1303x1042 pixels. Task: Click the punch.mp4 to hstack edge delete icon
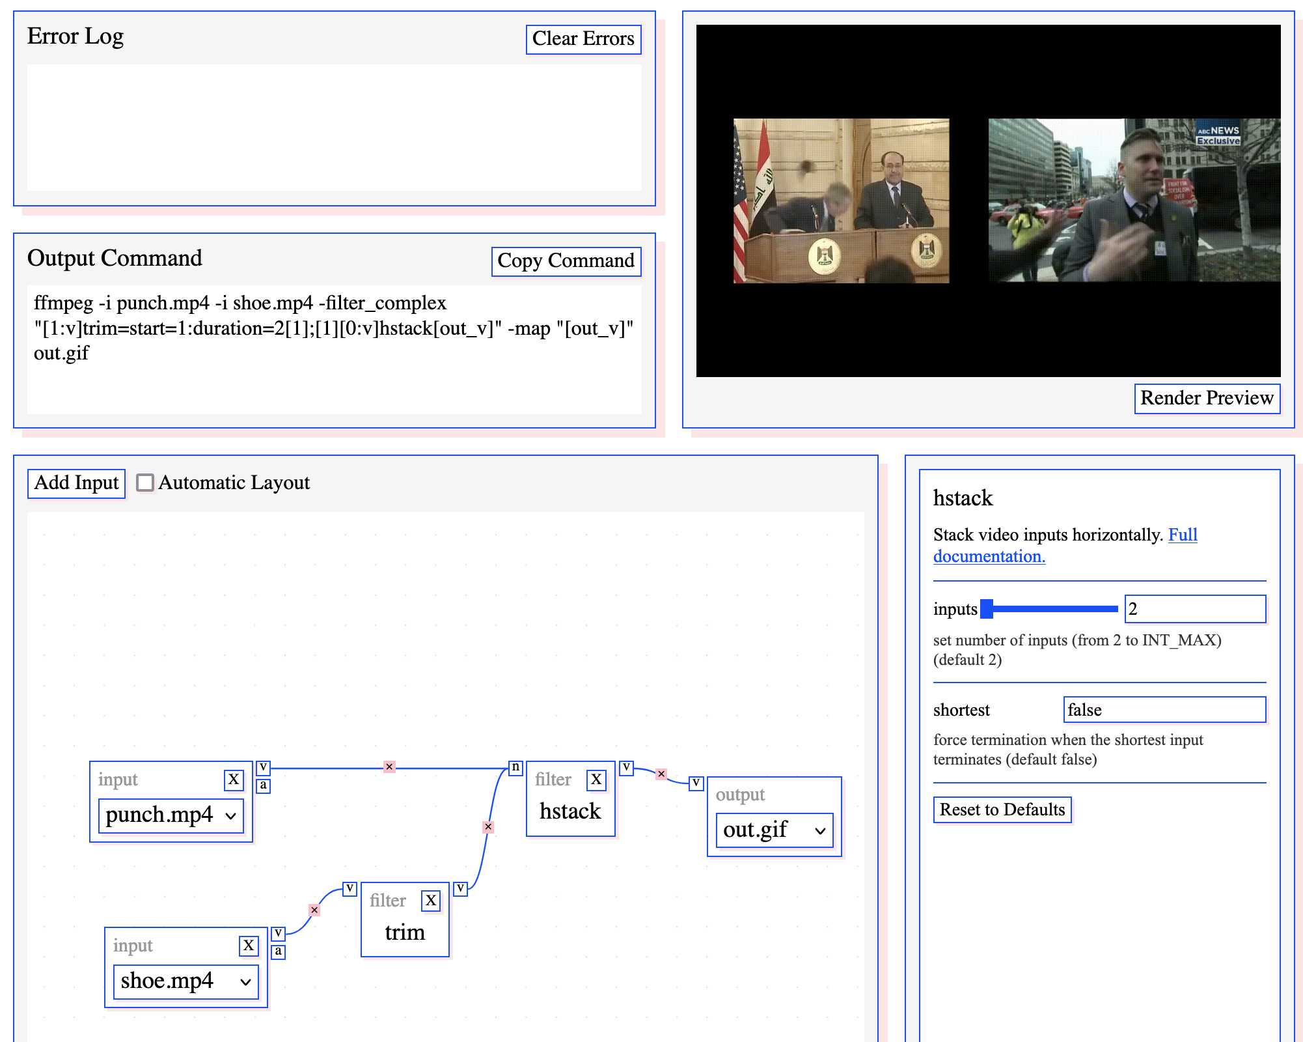point(389,767)
